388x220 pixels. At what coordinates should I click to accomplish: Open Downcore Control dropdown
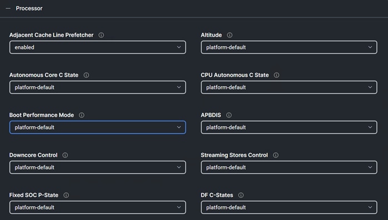(x=97, y=167)
